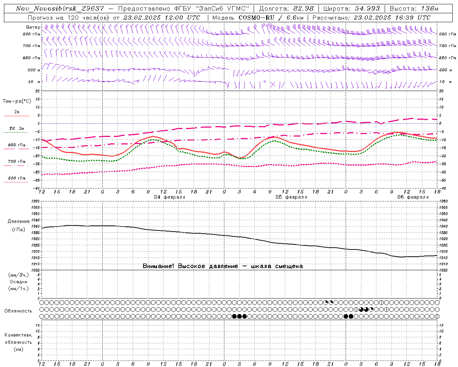Viewport: 458px width, 367px height.
Task: Click the Широта: 54.993 value
Action: tap(351, 9)
